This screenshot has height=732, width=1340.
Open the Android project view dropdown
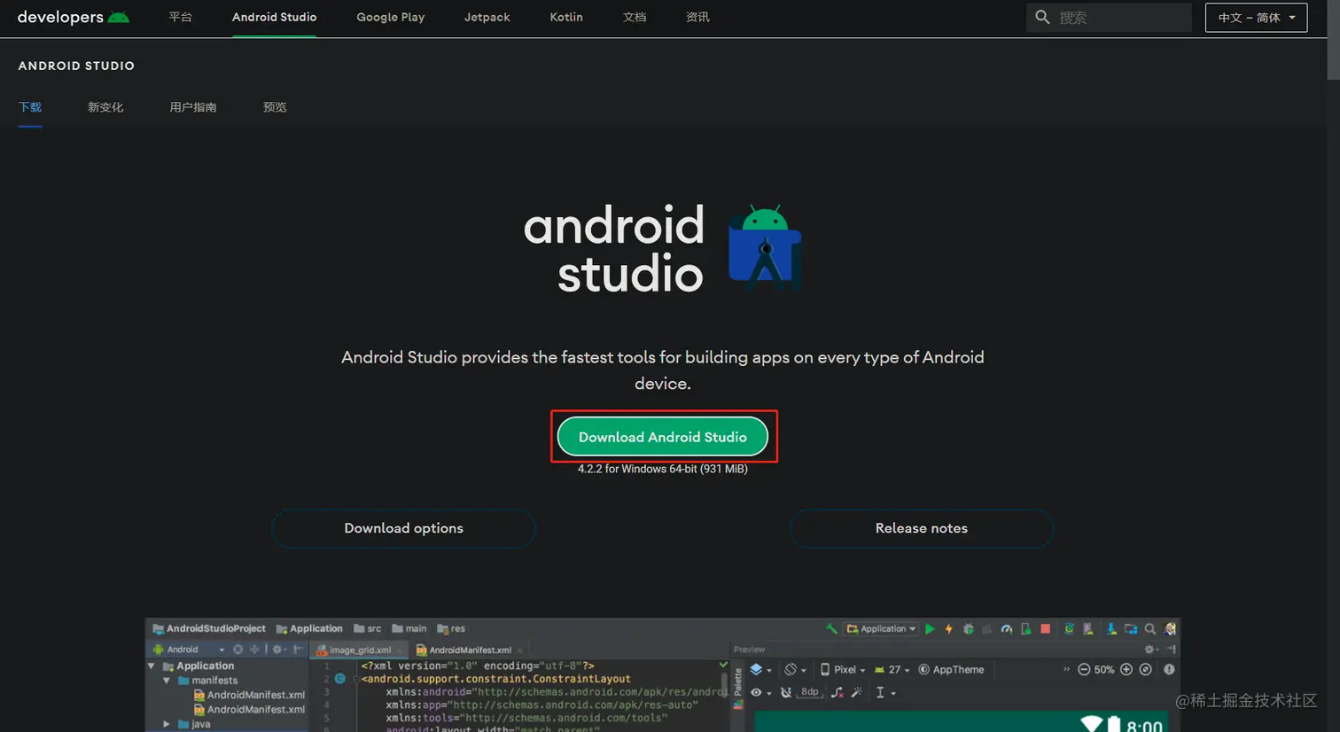[190, 650]
